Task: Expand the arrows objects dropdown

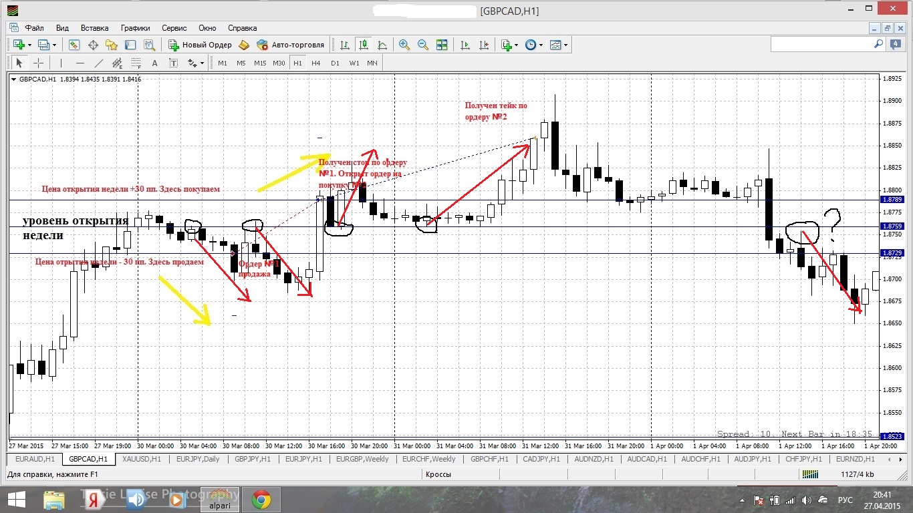Action: click(x=202, y=63)
